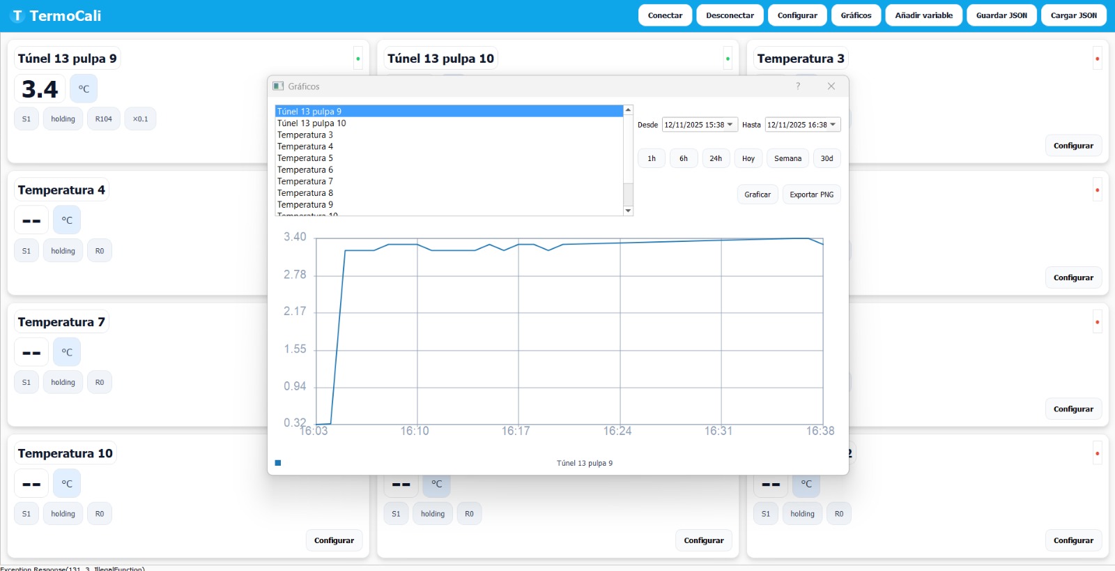Open the Hasta date-time dropdown

click(833, 125)
